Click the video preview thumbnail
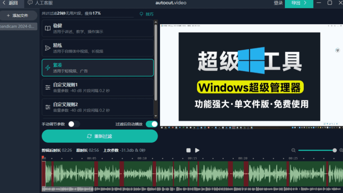Image resolution: width=343 pixels, height=193 pixels. (x=251, y=76)
